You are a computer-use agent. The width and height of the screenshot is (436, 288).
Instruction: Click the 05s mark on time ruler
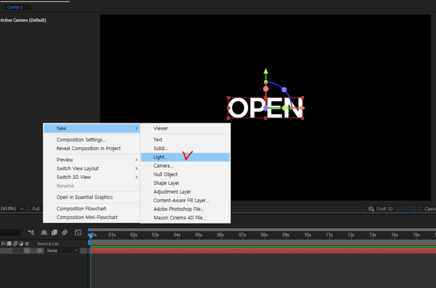pyautogui.click(x=198, y=235)
